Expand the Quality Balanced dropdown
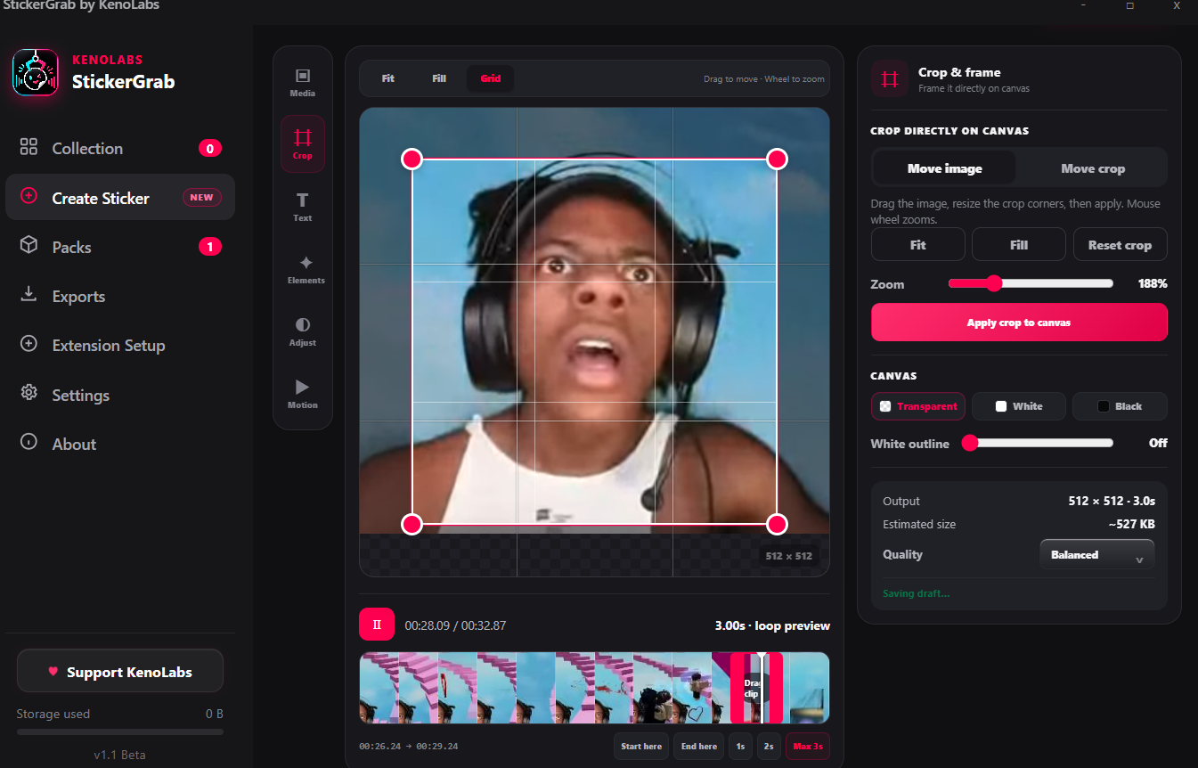 [x=1096, y=554]
